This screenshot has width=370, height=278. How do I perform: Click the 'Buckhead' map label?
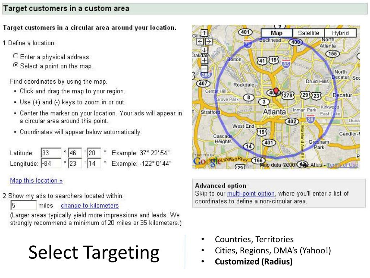[x=270, y=40]
